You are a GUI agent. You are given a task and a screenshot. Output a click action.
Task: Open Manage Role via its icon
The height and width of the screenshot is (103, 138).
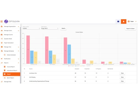click(2, 82)
